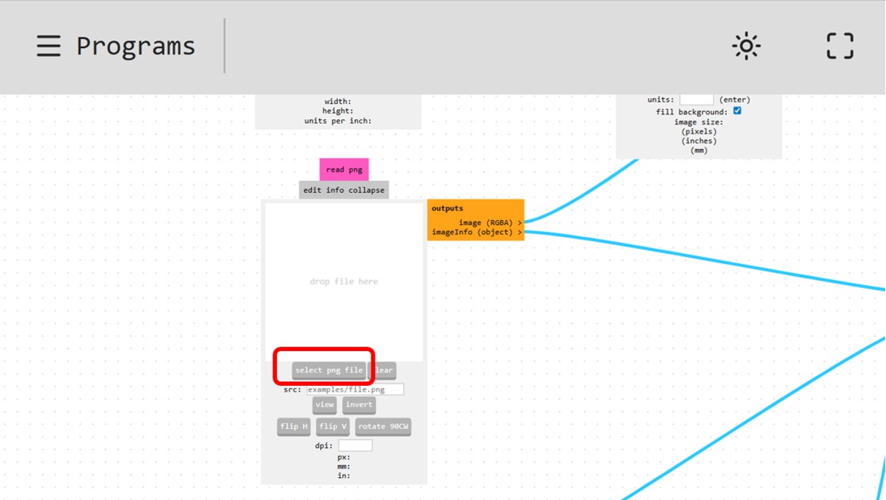Image resolution: width=886 pixels, height=500 pixels.
Task: Click the invert button
Action: 359,405
